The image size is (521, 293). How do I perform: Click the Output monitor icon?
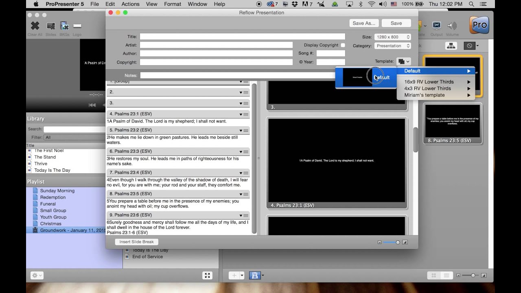437,26
